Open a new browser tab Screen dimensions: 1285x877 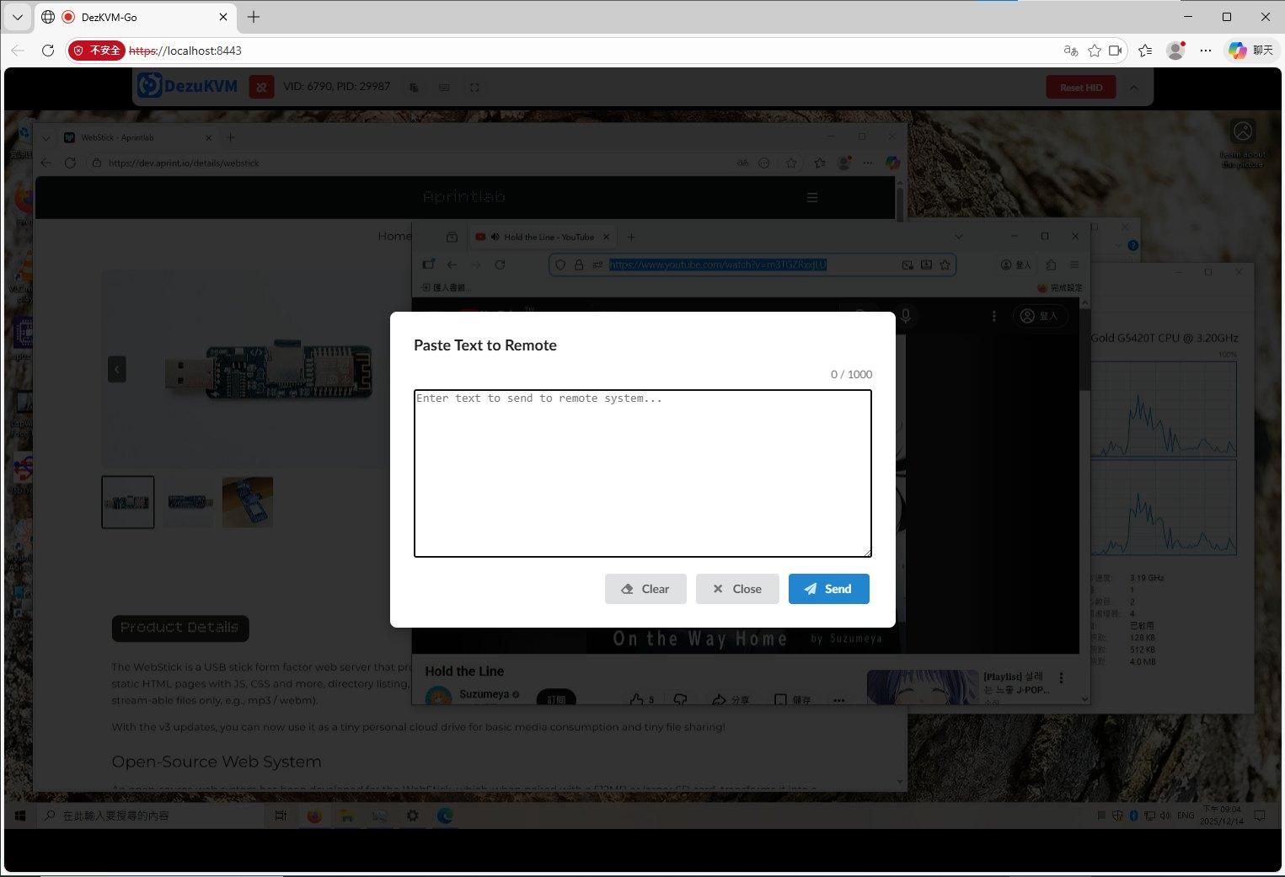tap(254, 17)
